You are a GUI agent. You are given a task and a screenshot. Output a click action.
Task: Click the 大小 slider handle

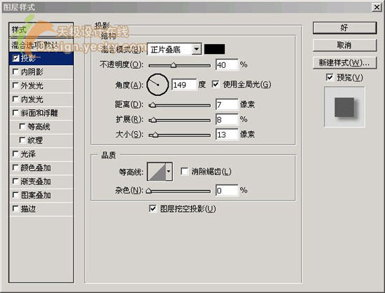(x=155, y=135)
